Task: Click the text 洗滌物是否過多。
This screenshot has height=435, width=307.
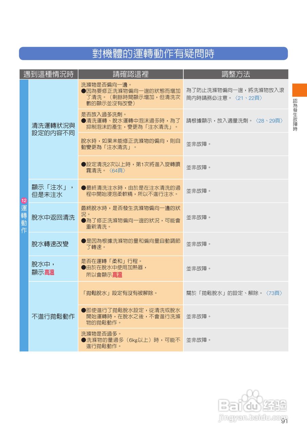Action: (x=101, y=334)
